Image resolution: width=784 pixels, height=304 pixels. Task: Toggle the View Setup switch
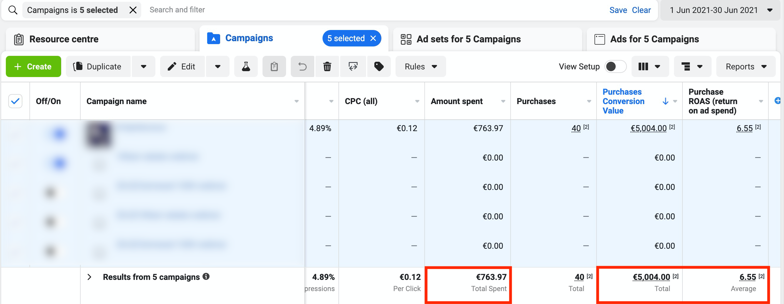(x=615, y=66)
